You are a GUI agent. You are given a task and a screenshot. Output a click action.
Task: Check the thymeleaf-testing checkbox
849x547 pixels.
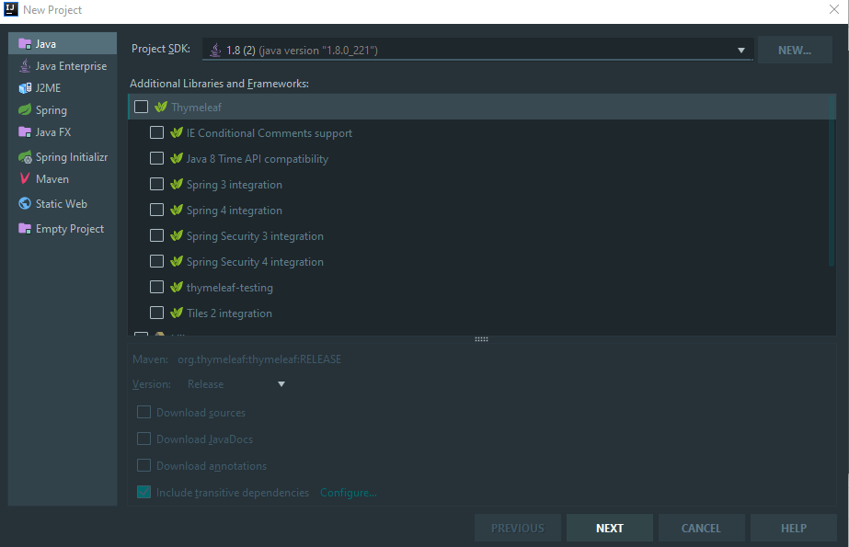point(156,287)
